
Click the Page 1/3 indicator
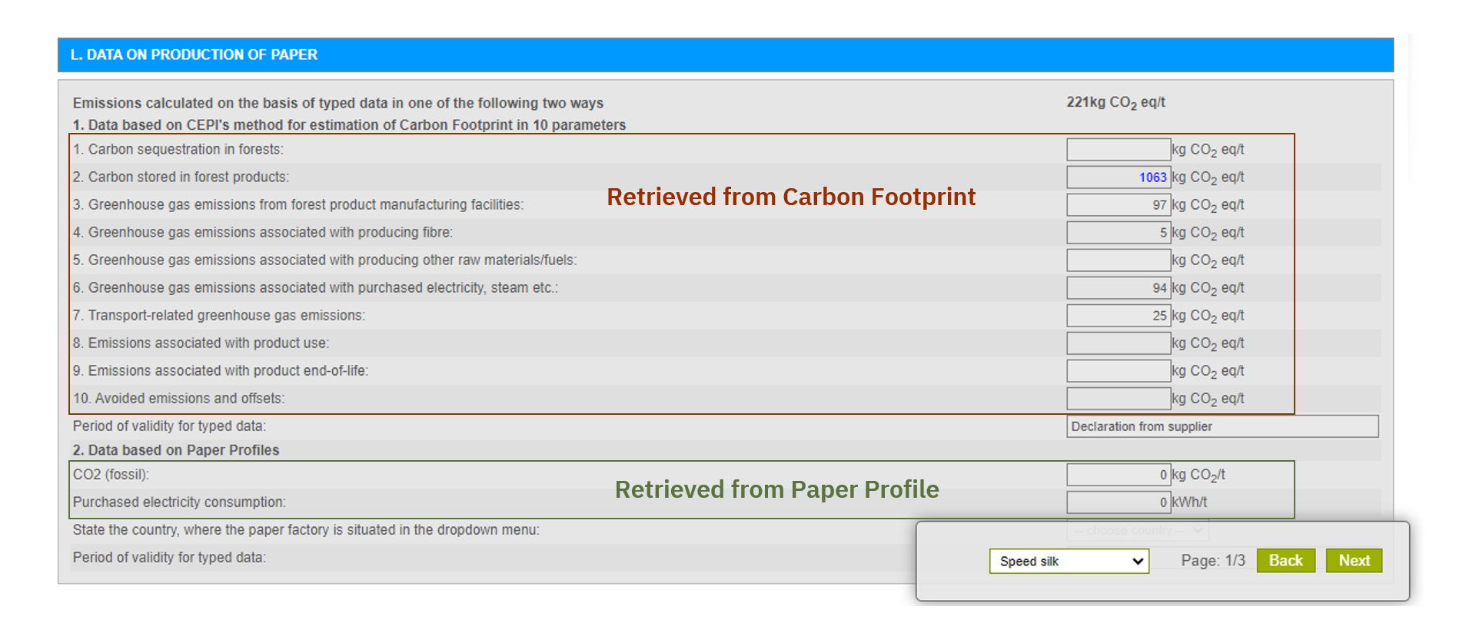[x=1212, y=561]
